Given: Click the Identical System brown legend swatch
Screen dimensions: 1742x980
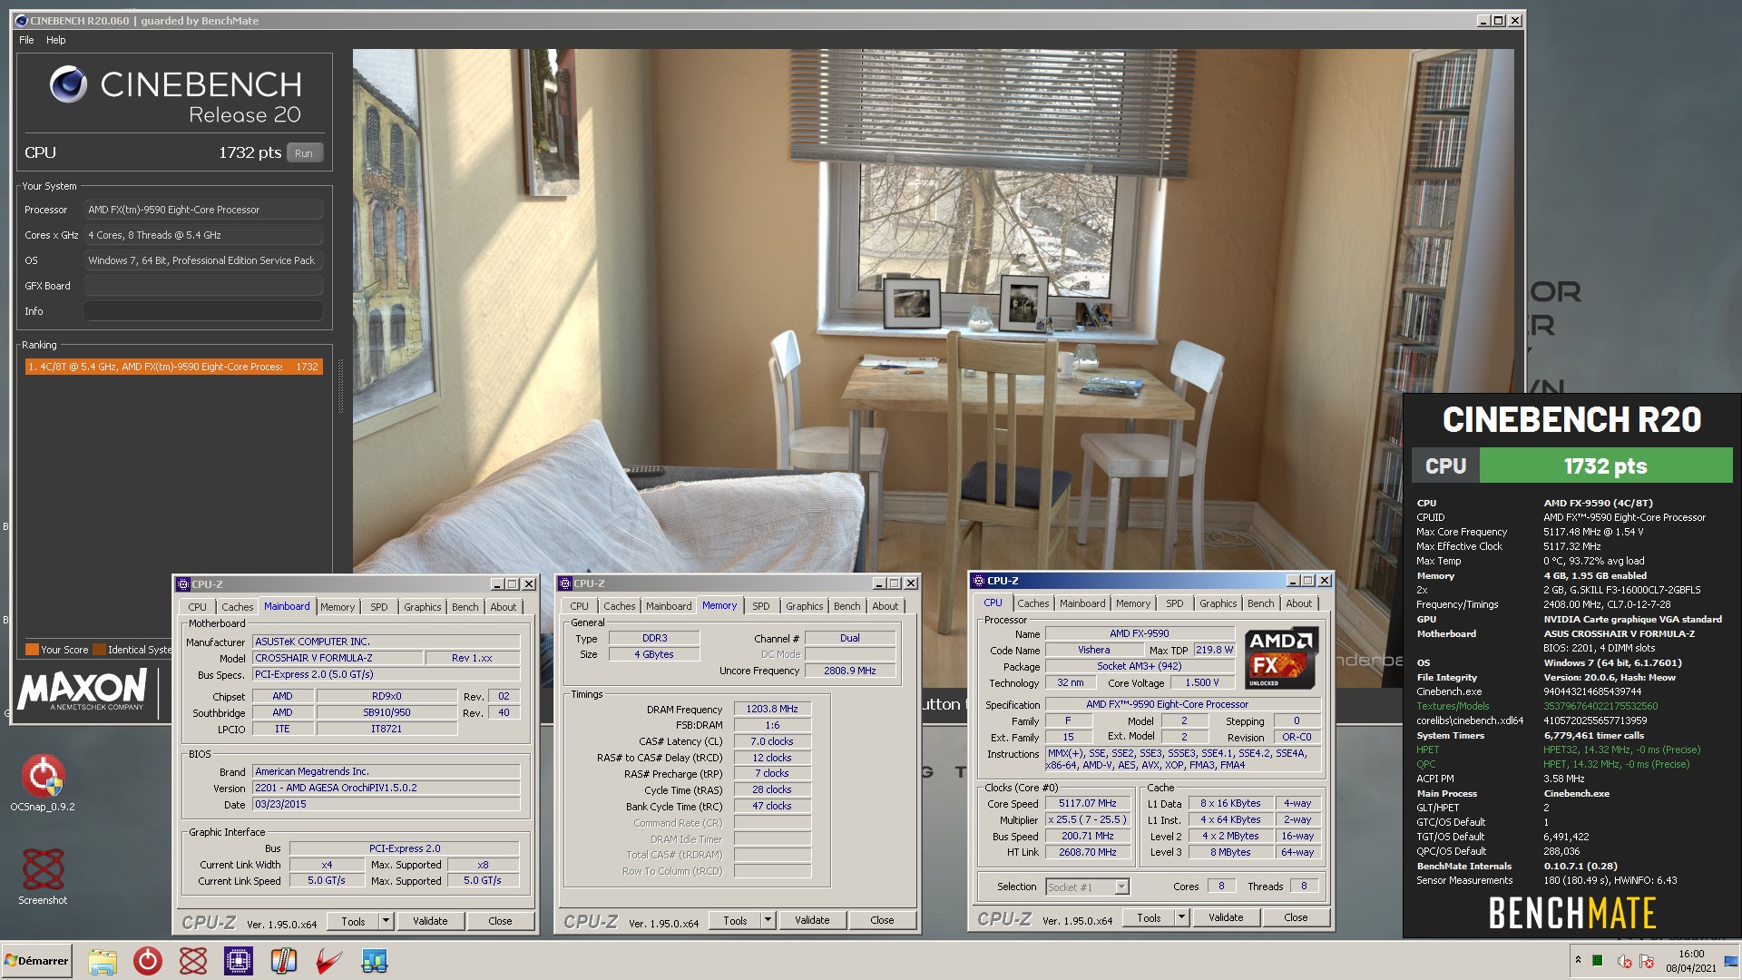Looking at the screenshot, I should click(x=99, y=650).
